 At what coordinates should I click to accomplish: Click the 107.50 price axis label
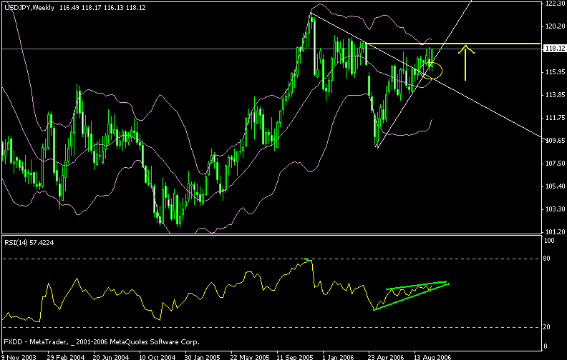click(555, 164)
